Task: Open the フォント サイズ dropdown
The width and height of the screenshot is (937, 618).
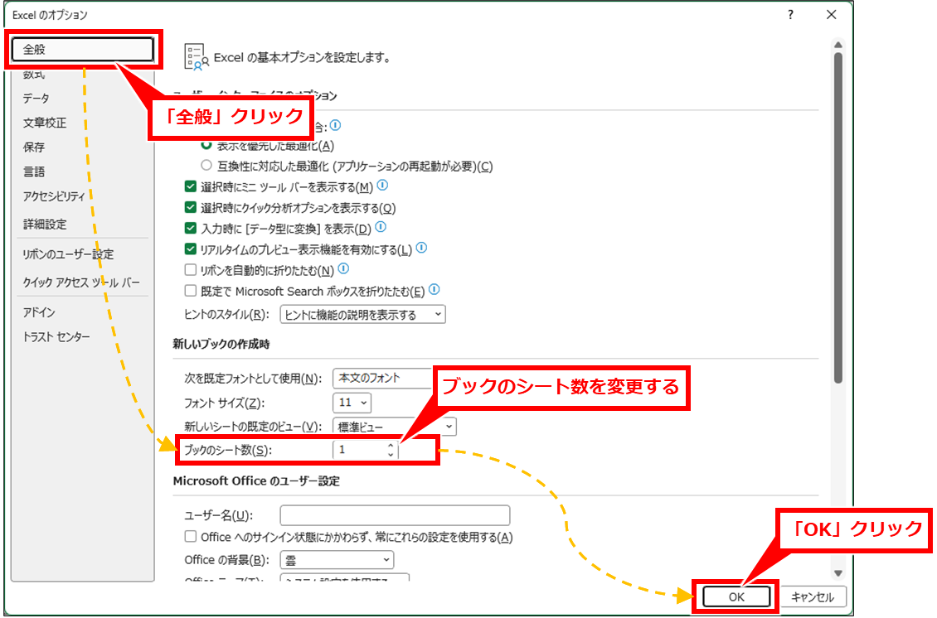Action: (x=352, y=403)
